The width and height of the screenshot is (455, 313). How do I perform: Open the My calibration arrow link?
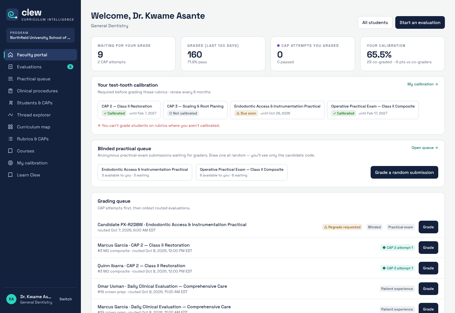423,84
